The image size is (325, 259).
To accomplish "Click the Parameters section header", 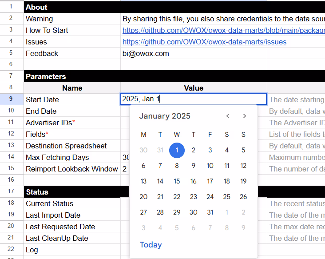I will 174,76.
